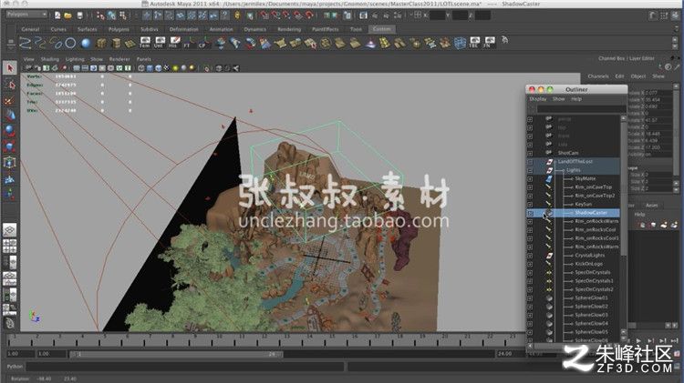Switch to the Rendering shelf tab
Screen dimensions: 684x383
tap(289, 29)
